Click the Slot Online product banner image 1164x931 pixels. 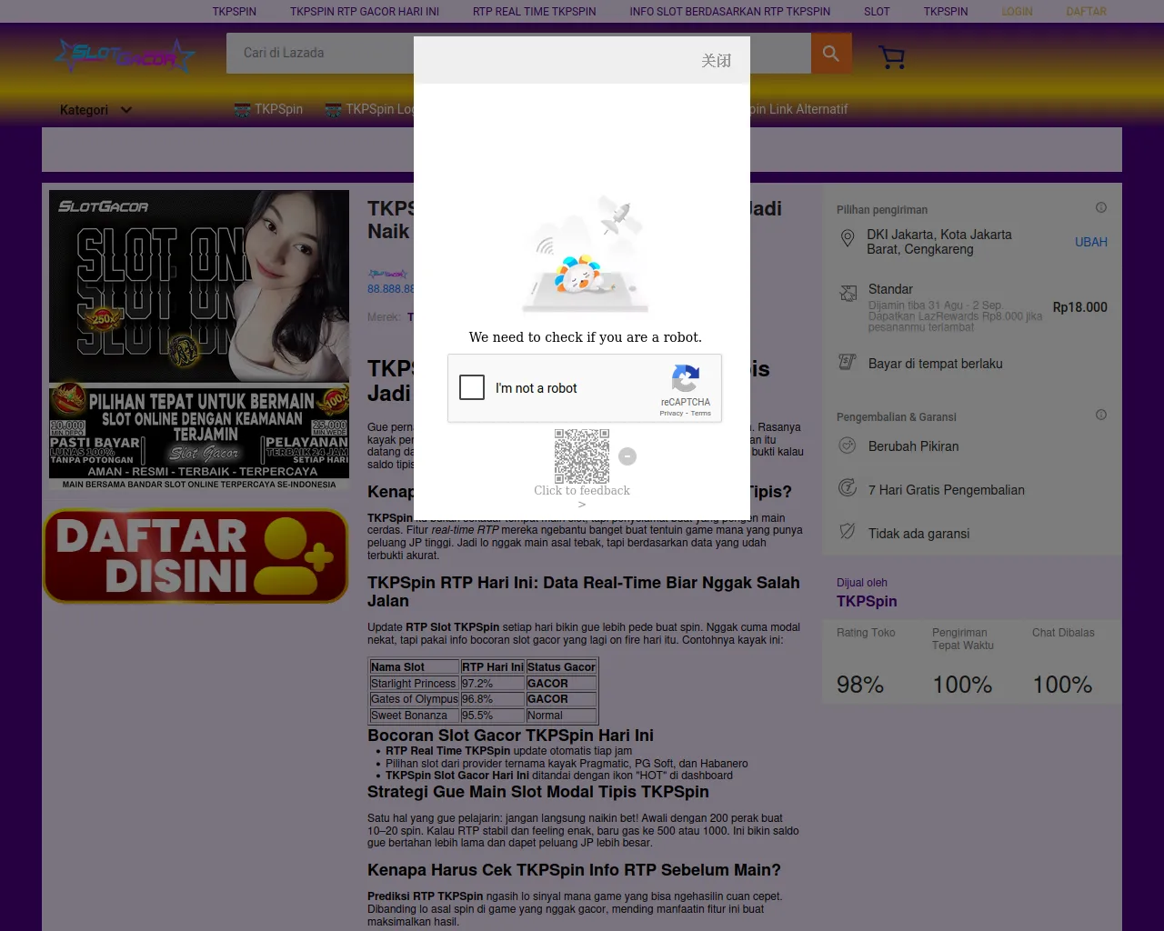point(199,341)
